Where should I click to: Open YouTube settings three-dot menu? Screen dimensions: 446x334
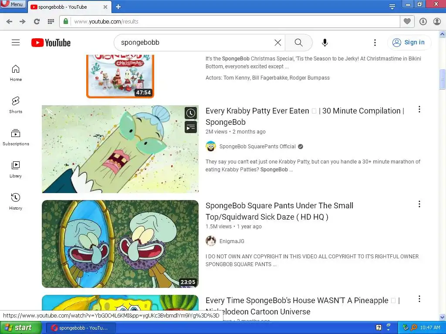(375, 43)
